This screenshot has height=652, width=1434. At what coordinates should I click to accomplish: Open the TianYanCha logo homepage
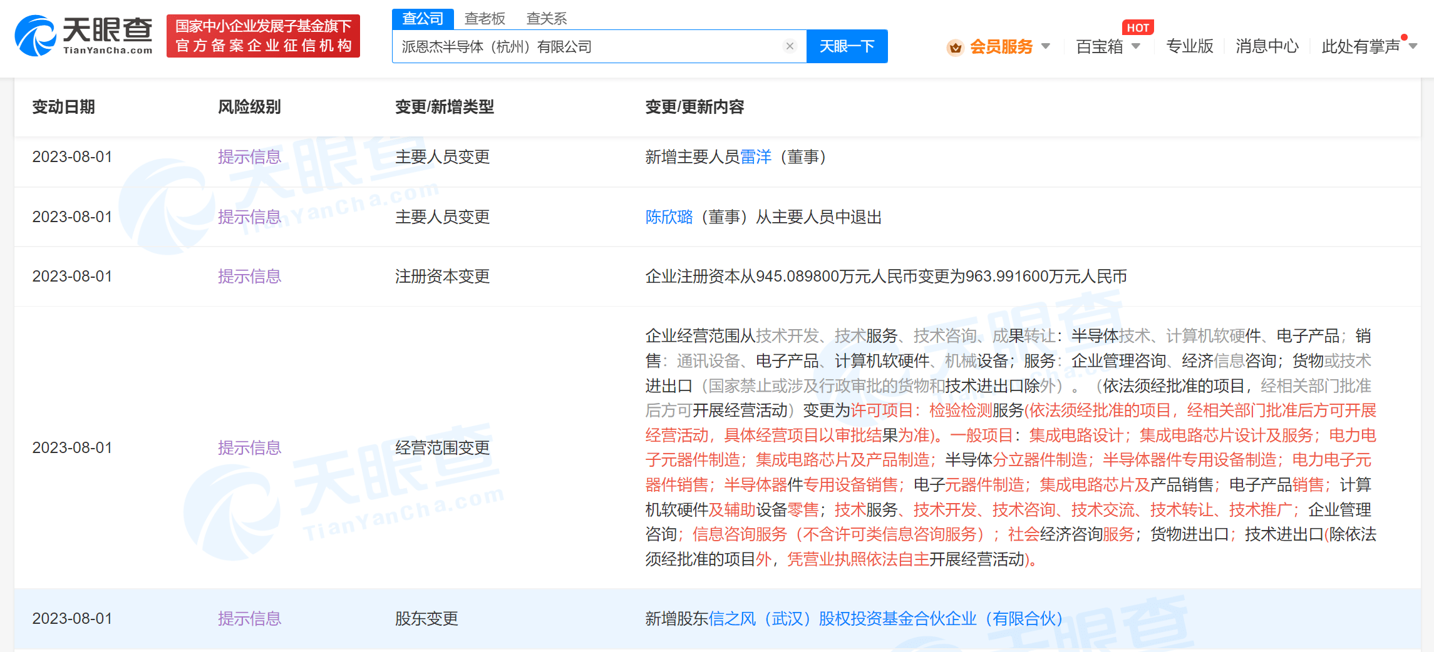pos(83,36)
